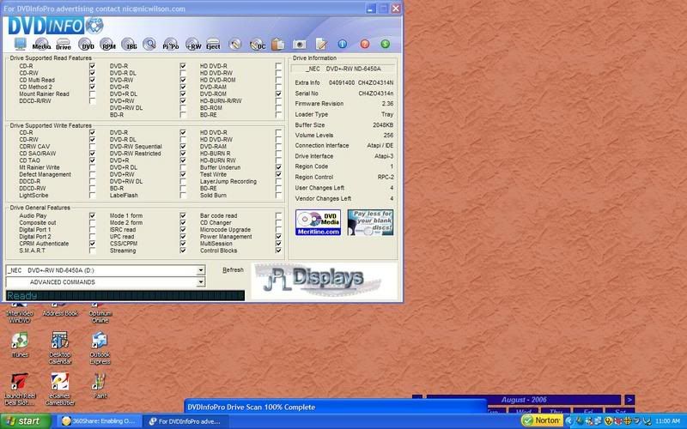Click the camera screenshot toolbar icon
Screen dimensions: 687x429
300,45
